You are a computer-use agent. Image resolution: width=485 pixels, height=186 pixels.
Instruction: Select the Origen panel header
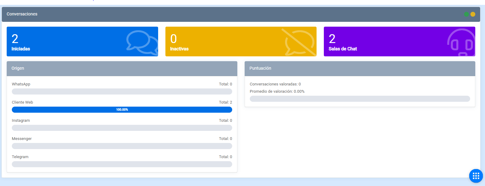tap(122, 68)
